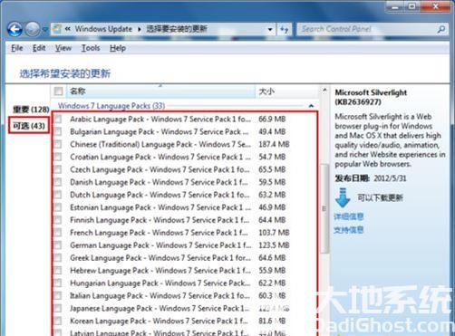
Task: Select the Korean Language Pack row text
Action: pyautogui.click(x=159, y=321)
